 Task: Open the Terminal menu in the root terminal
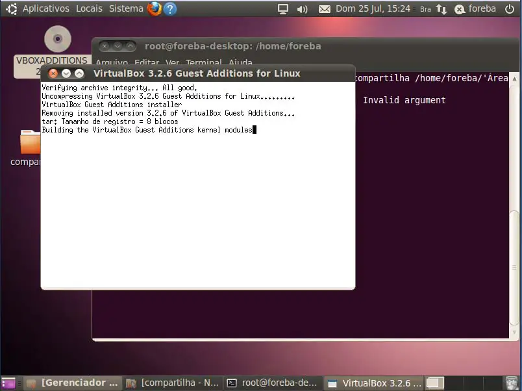pos(204,62)
